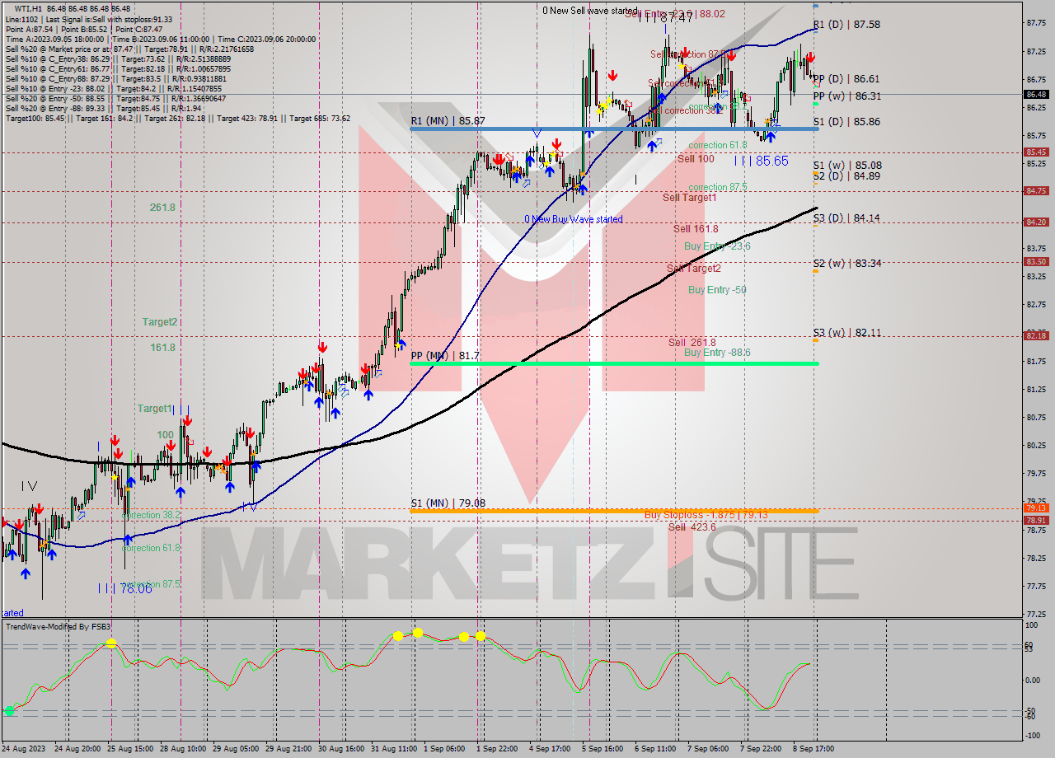1055x758 pixels.
Task: Select the red 85.45 price tag
Action: click(x=1036, y=152)
